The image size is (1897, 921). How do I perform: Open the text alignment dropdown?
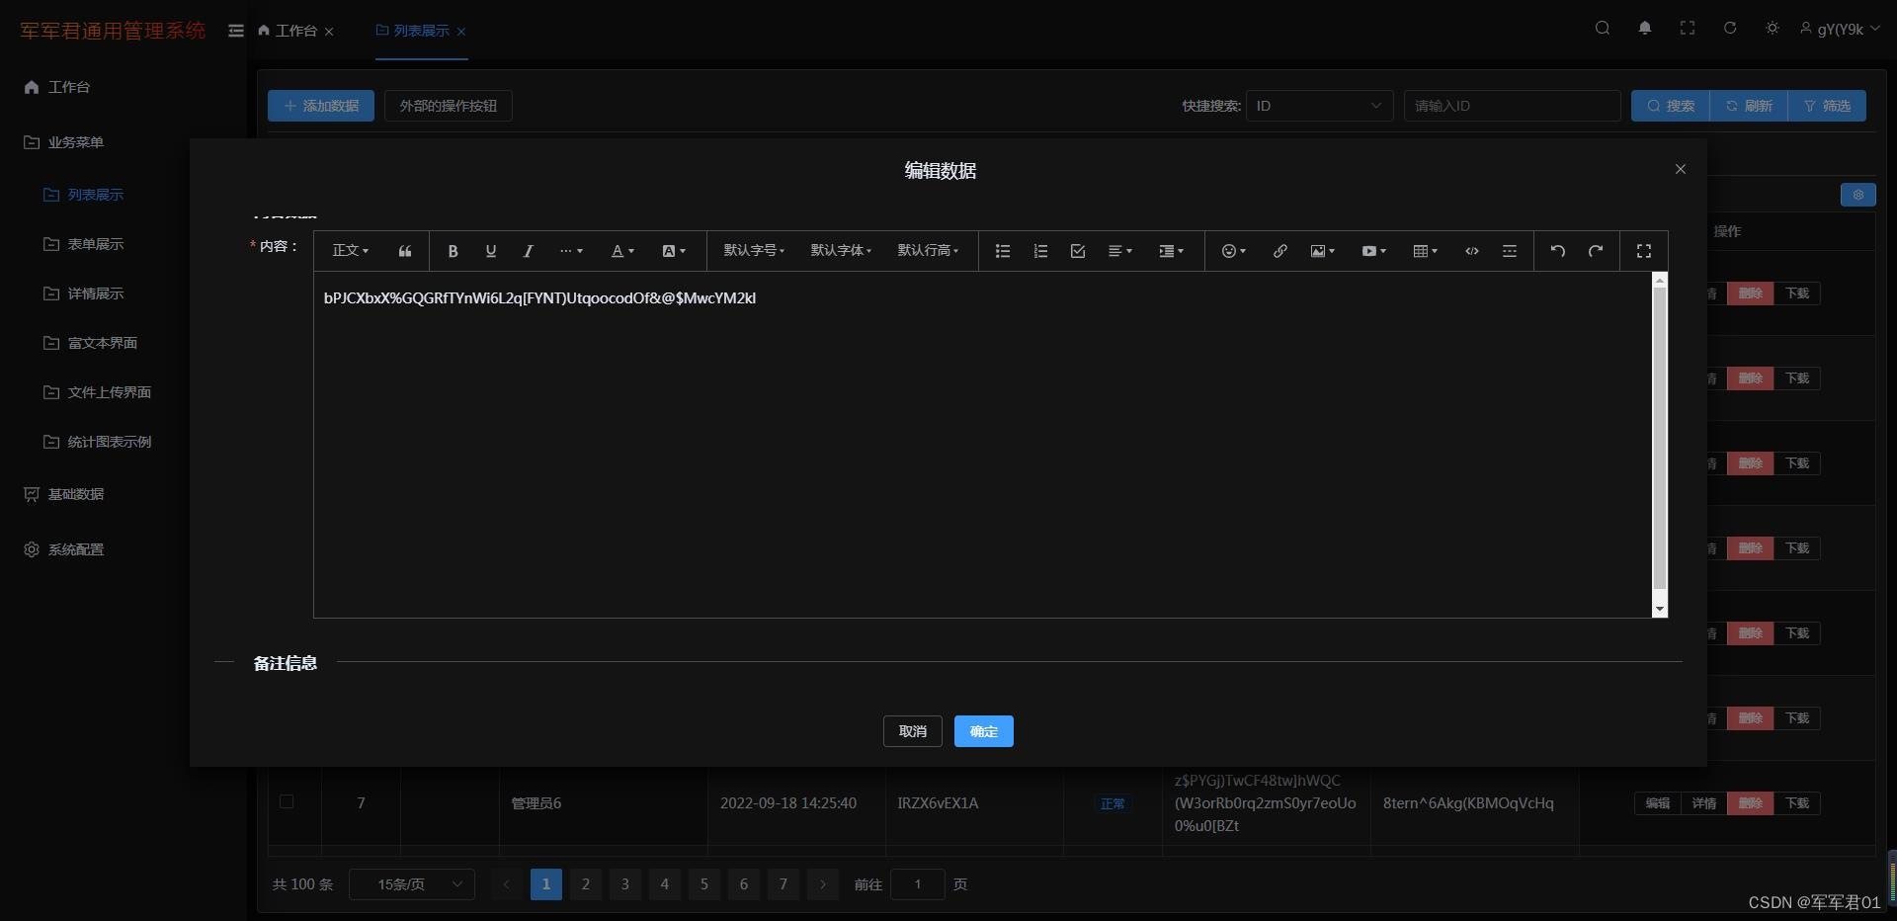tap(1120, 251)
